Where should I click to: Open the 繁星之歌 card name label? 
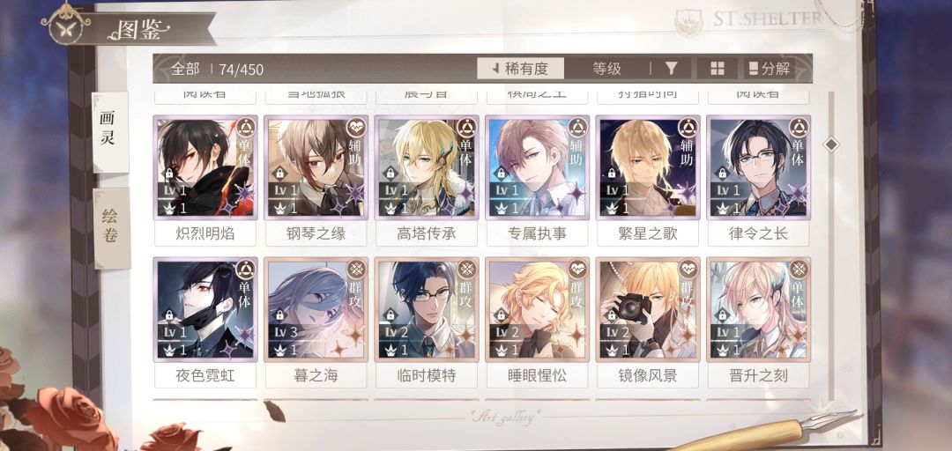648,233
